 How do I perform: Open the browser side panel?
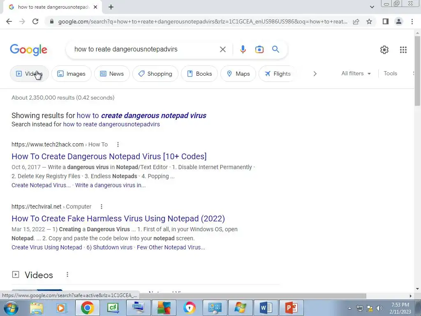point(386,21)
